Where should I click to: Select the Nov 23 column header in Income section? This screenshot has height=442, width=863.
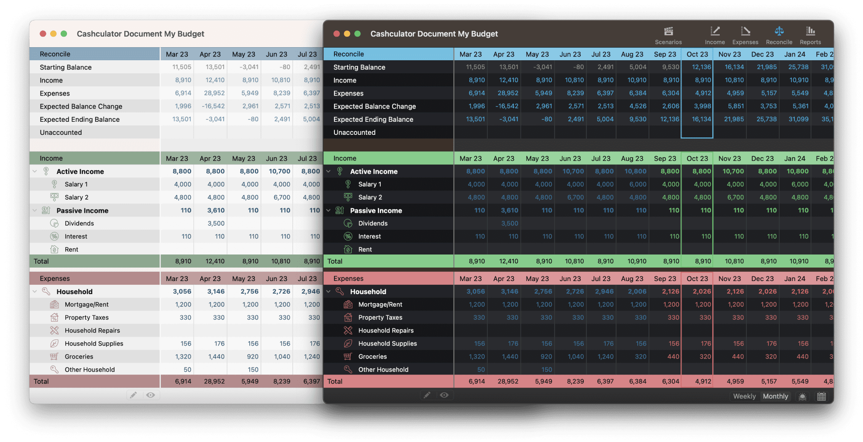pos(729,158)
